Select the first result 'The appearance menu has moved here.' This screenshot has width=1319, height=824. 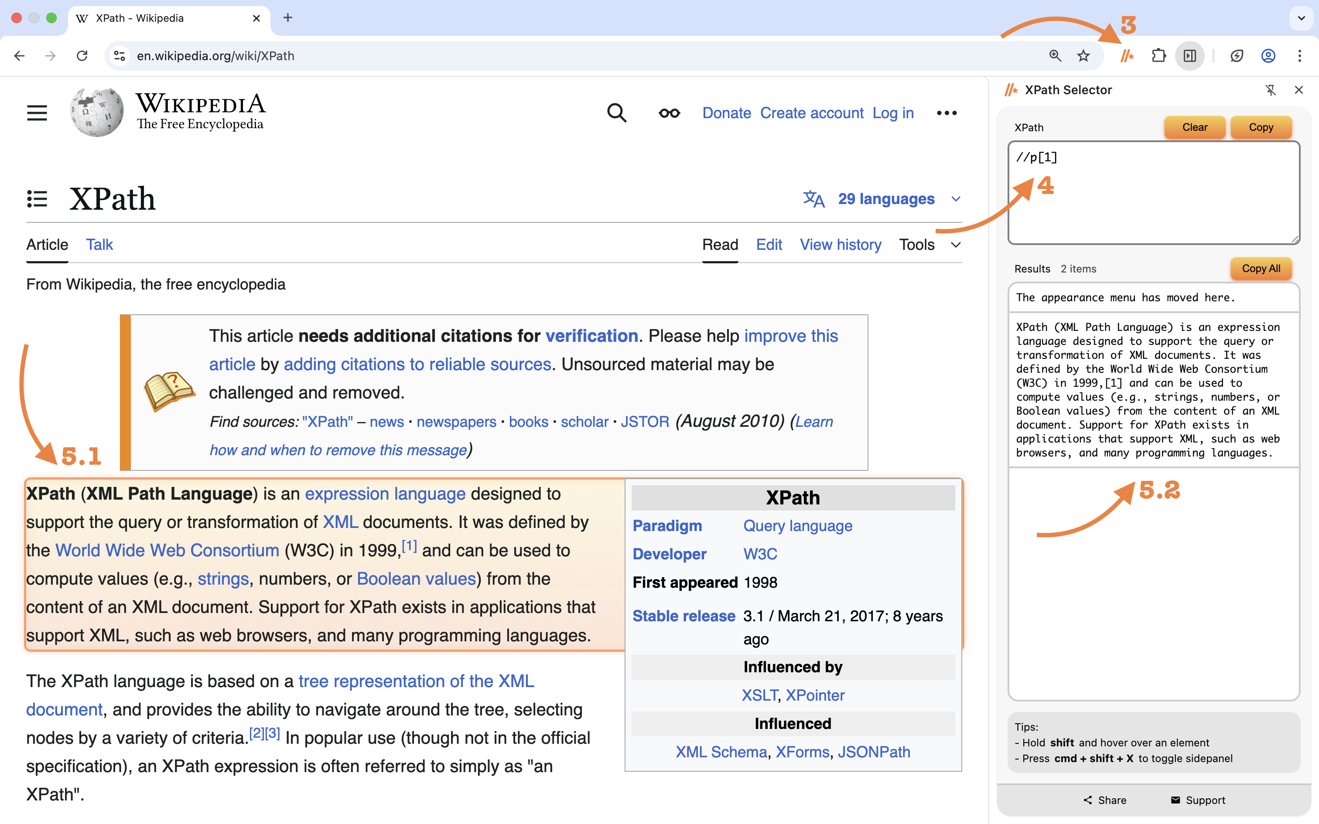tap(1154, 297)
